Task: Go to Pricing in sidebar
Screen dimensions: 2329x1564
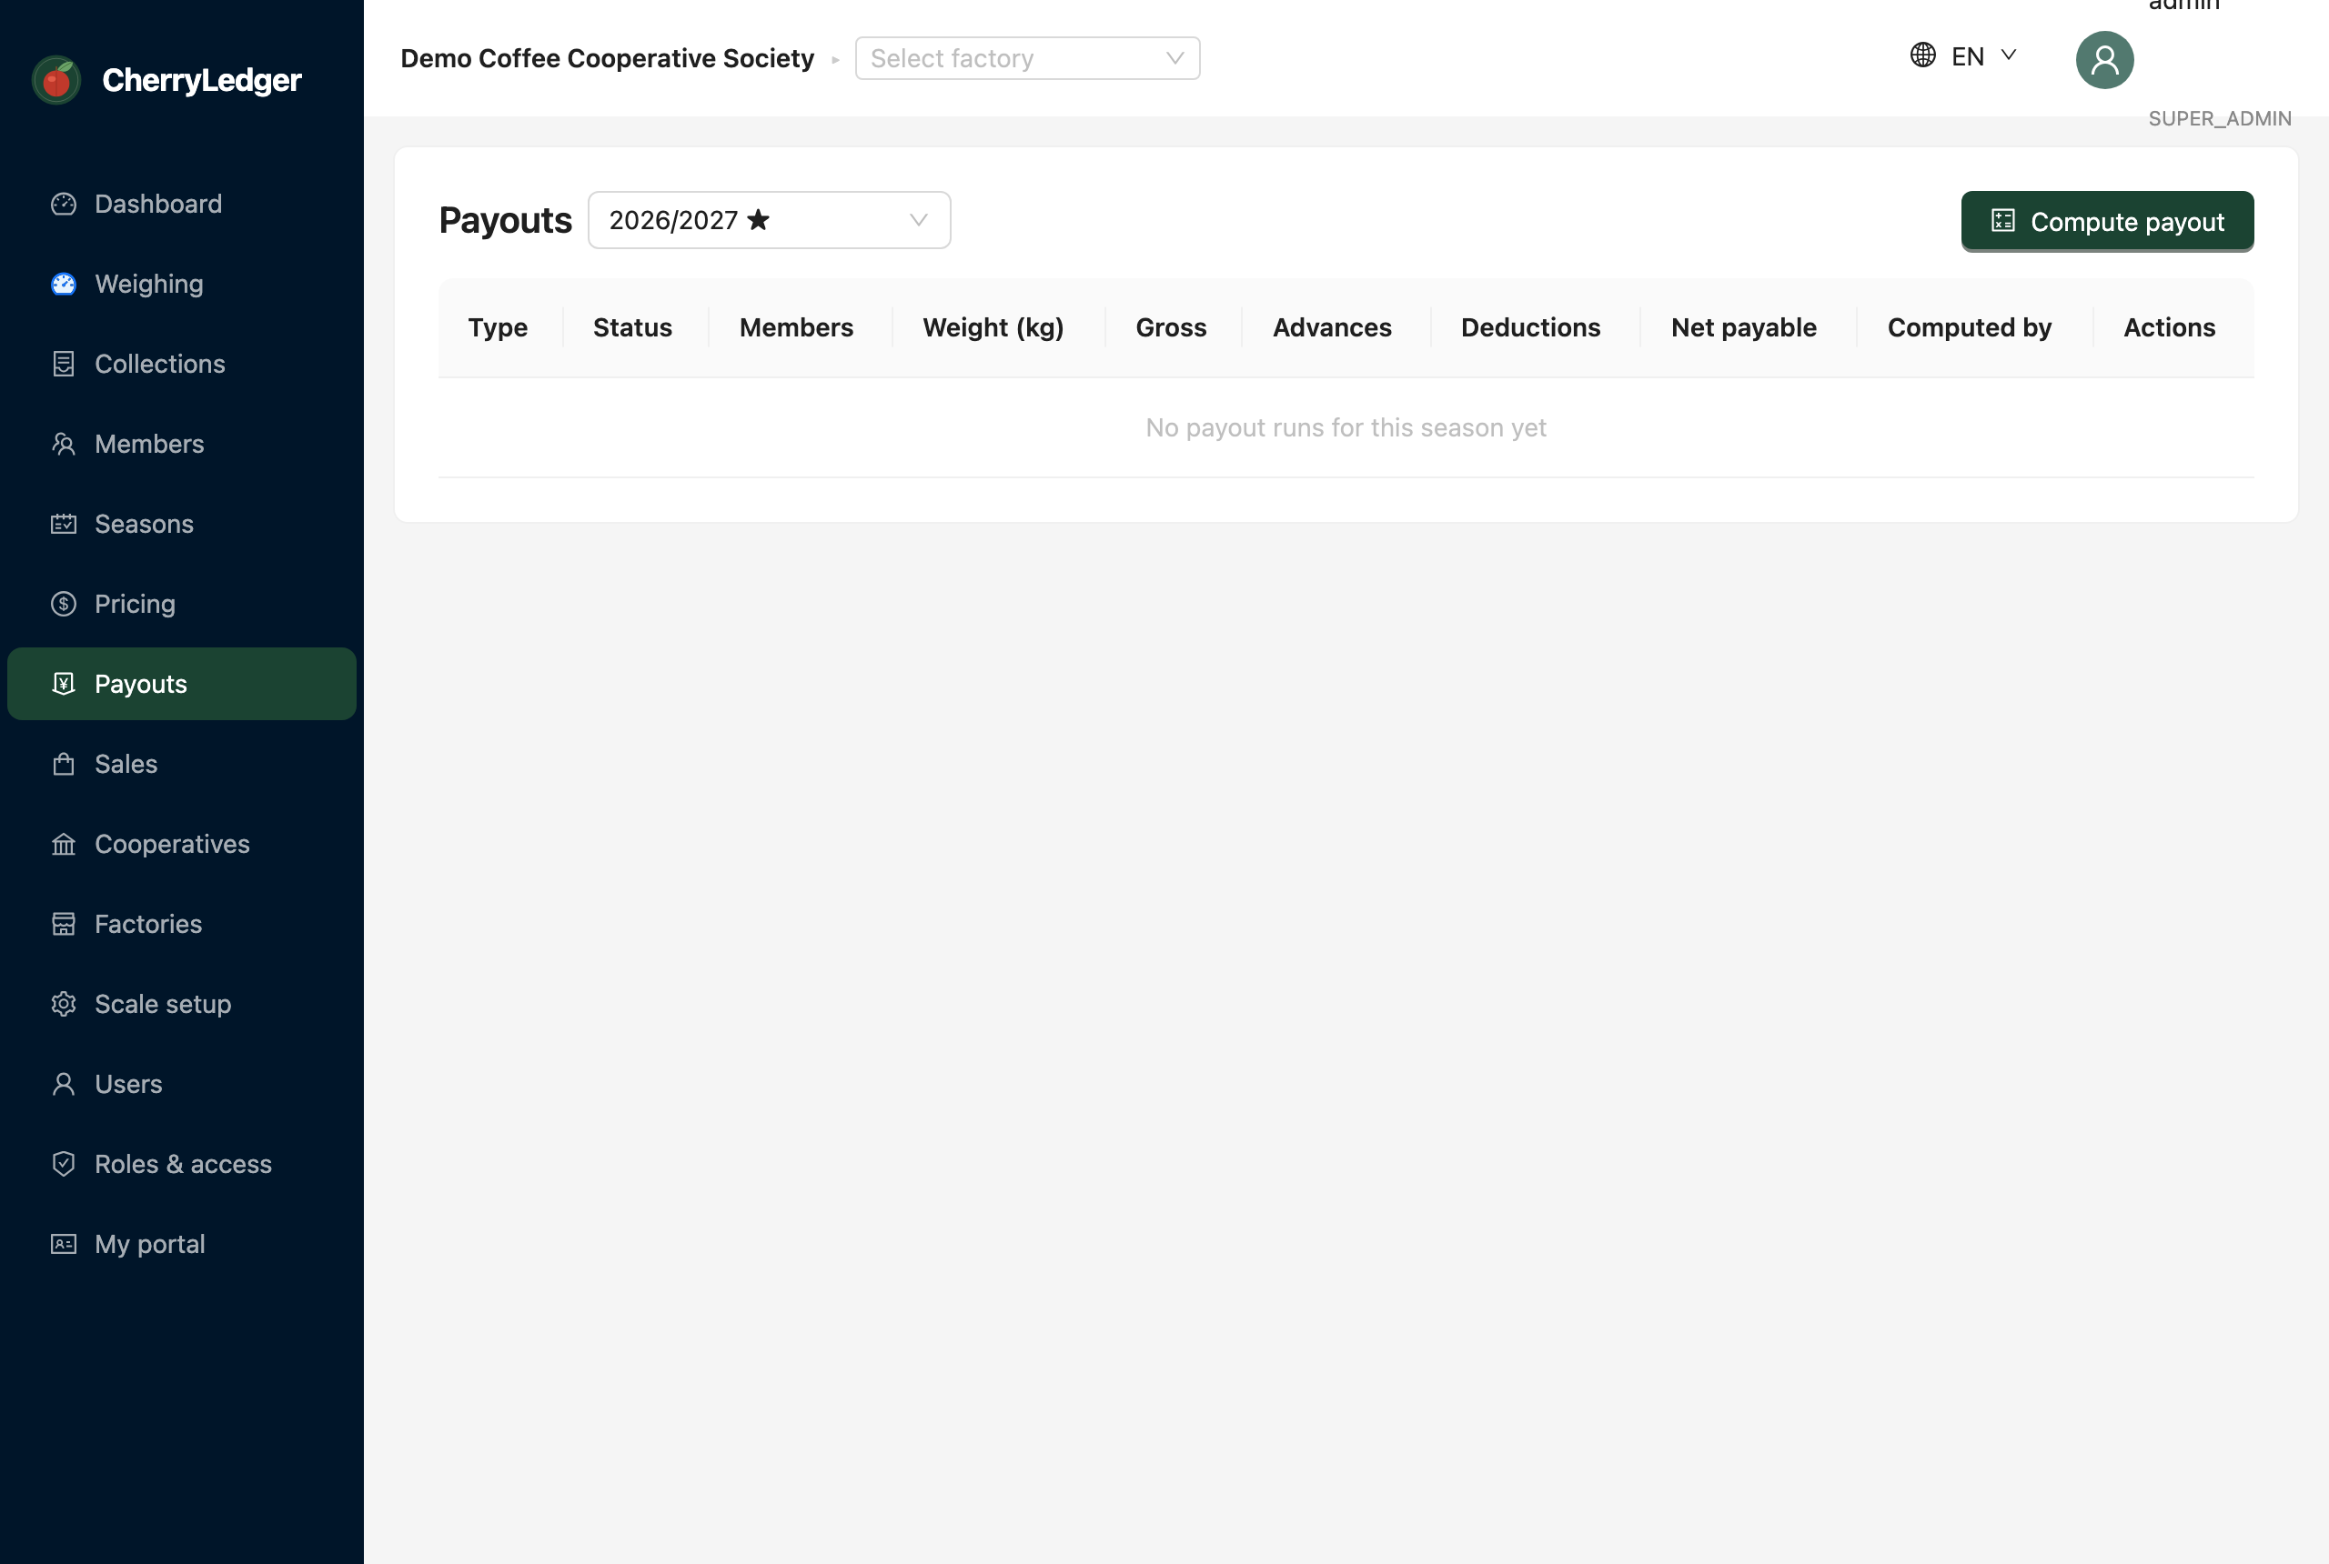Action: point(182,604)
